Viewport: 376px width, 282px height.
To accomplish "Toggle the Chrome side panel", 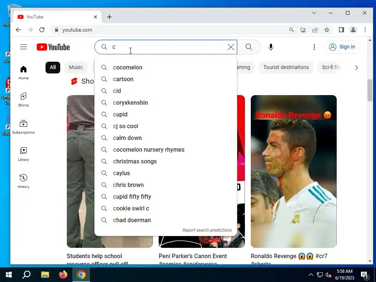I will (x=341, y=30).
